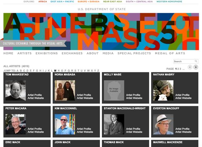The image size is (202, 147).
Task: Visit Peter Macara Artist Website
Action: tap(36, 132)
